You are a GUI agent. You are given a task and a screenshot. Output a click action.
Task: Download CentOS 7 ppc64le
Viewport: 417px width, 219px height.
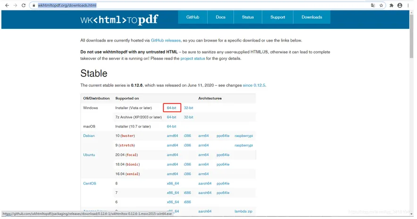[223, 193]
